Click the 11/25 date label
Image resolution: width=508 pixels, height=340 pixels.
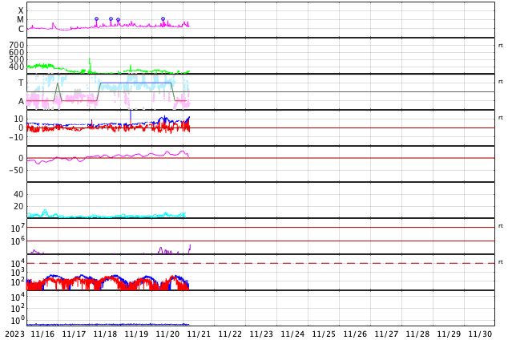pos(324,334)
